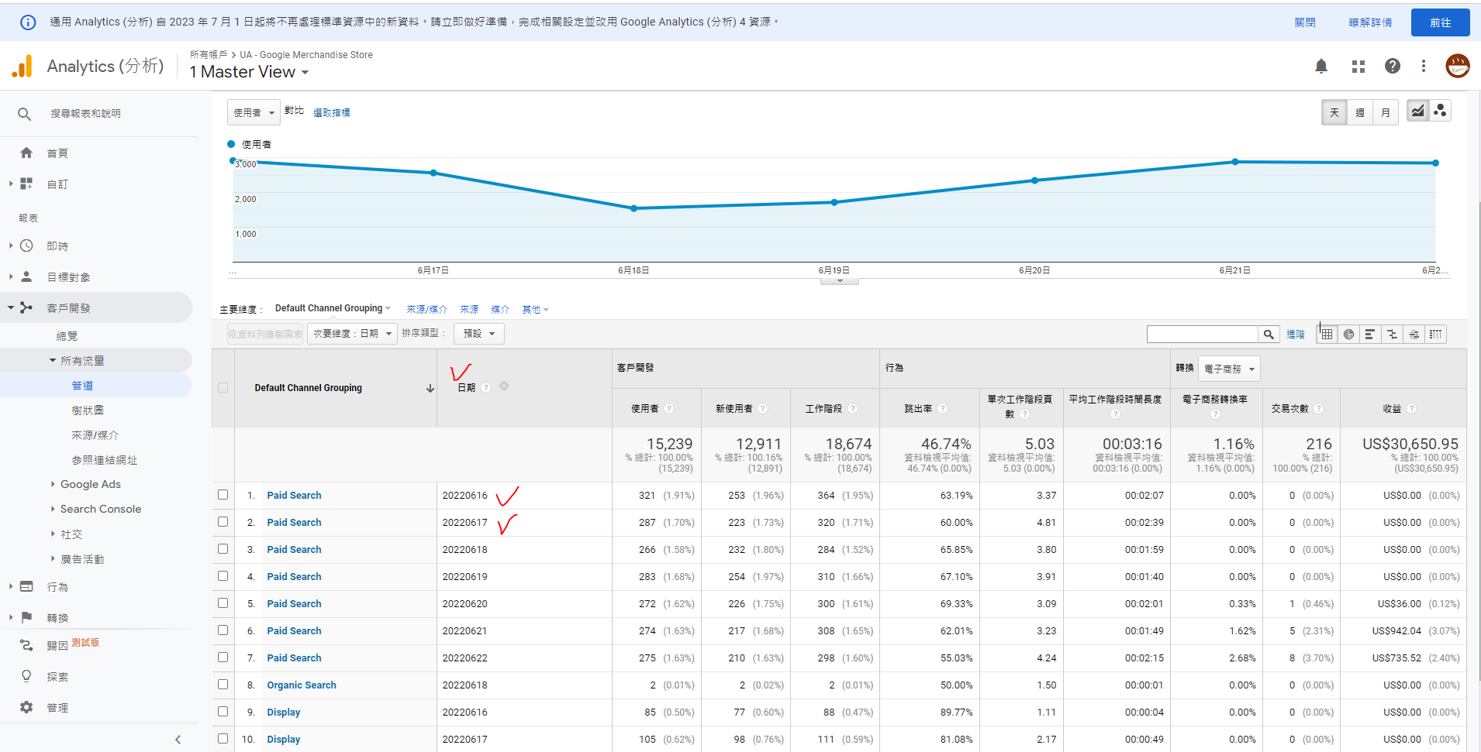This screenshot has width=1481, height=752.
Task: Click the 進階 filter link
Action: click(x=1295, y=335)
